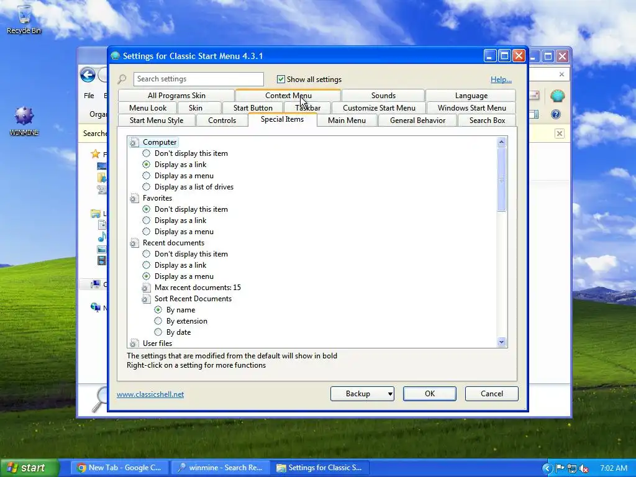This screenshot has width=636, height=477.
Task: Switch to Start Menu Style tab
Action: click(x=157, y=120)
